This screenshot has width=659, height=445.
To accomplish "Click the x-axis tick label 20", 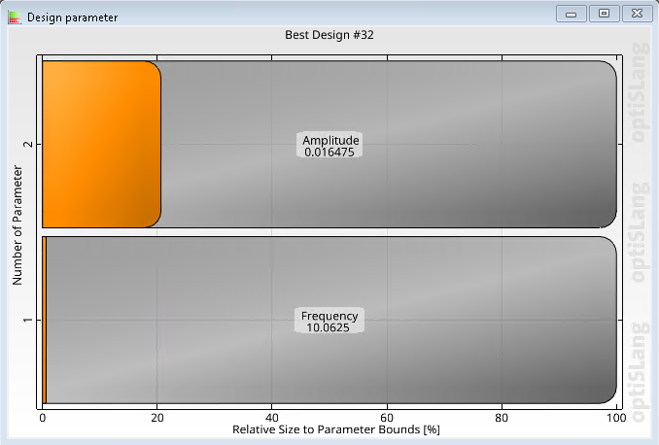I will click(x=157, y=418).
